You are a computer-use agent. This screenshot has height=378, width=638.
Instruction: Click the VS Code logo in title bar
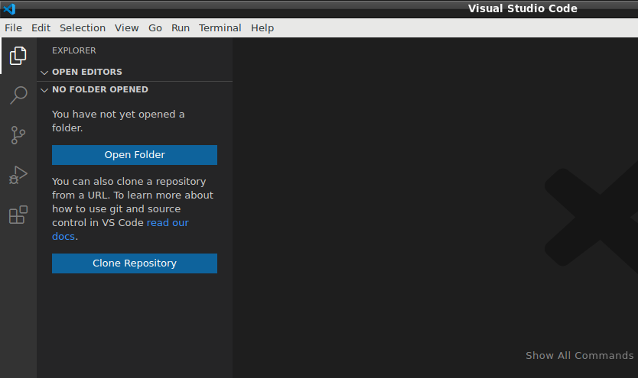click(9, 8)
